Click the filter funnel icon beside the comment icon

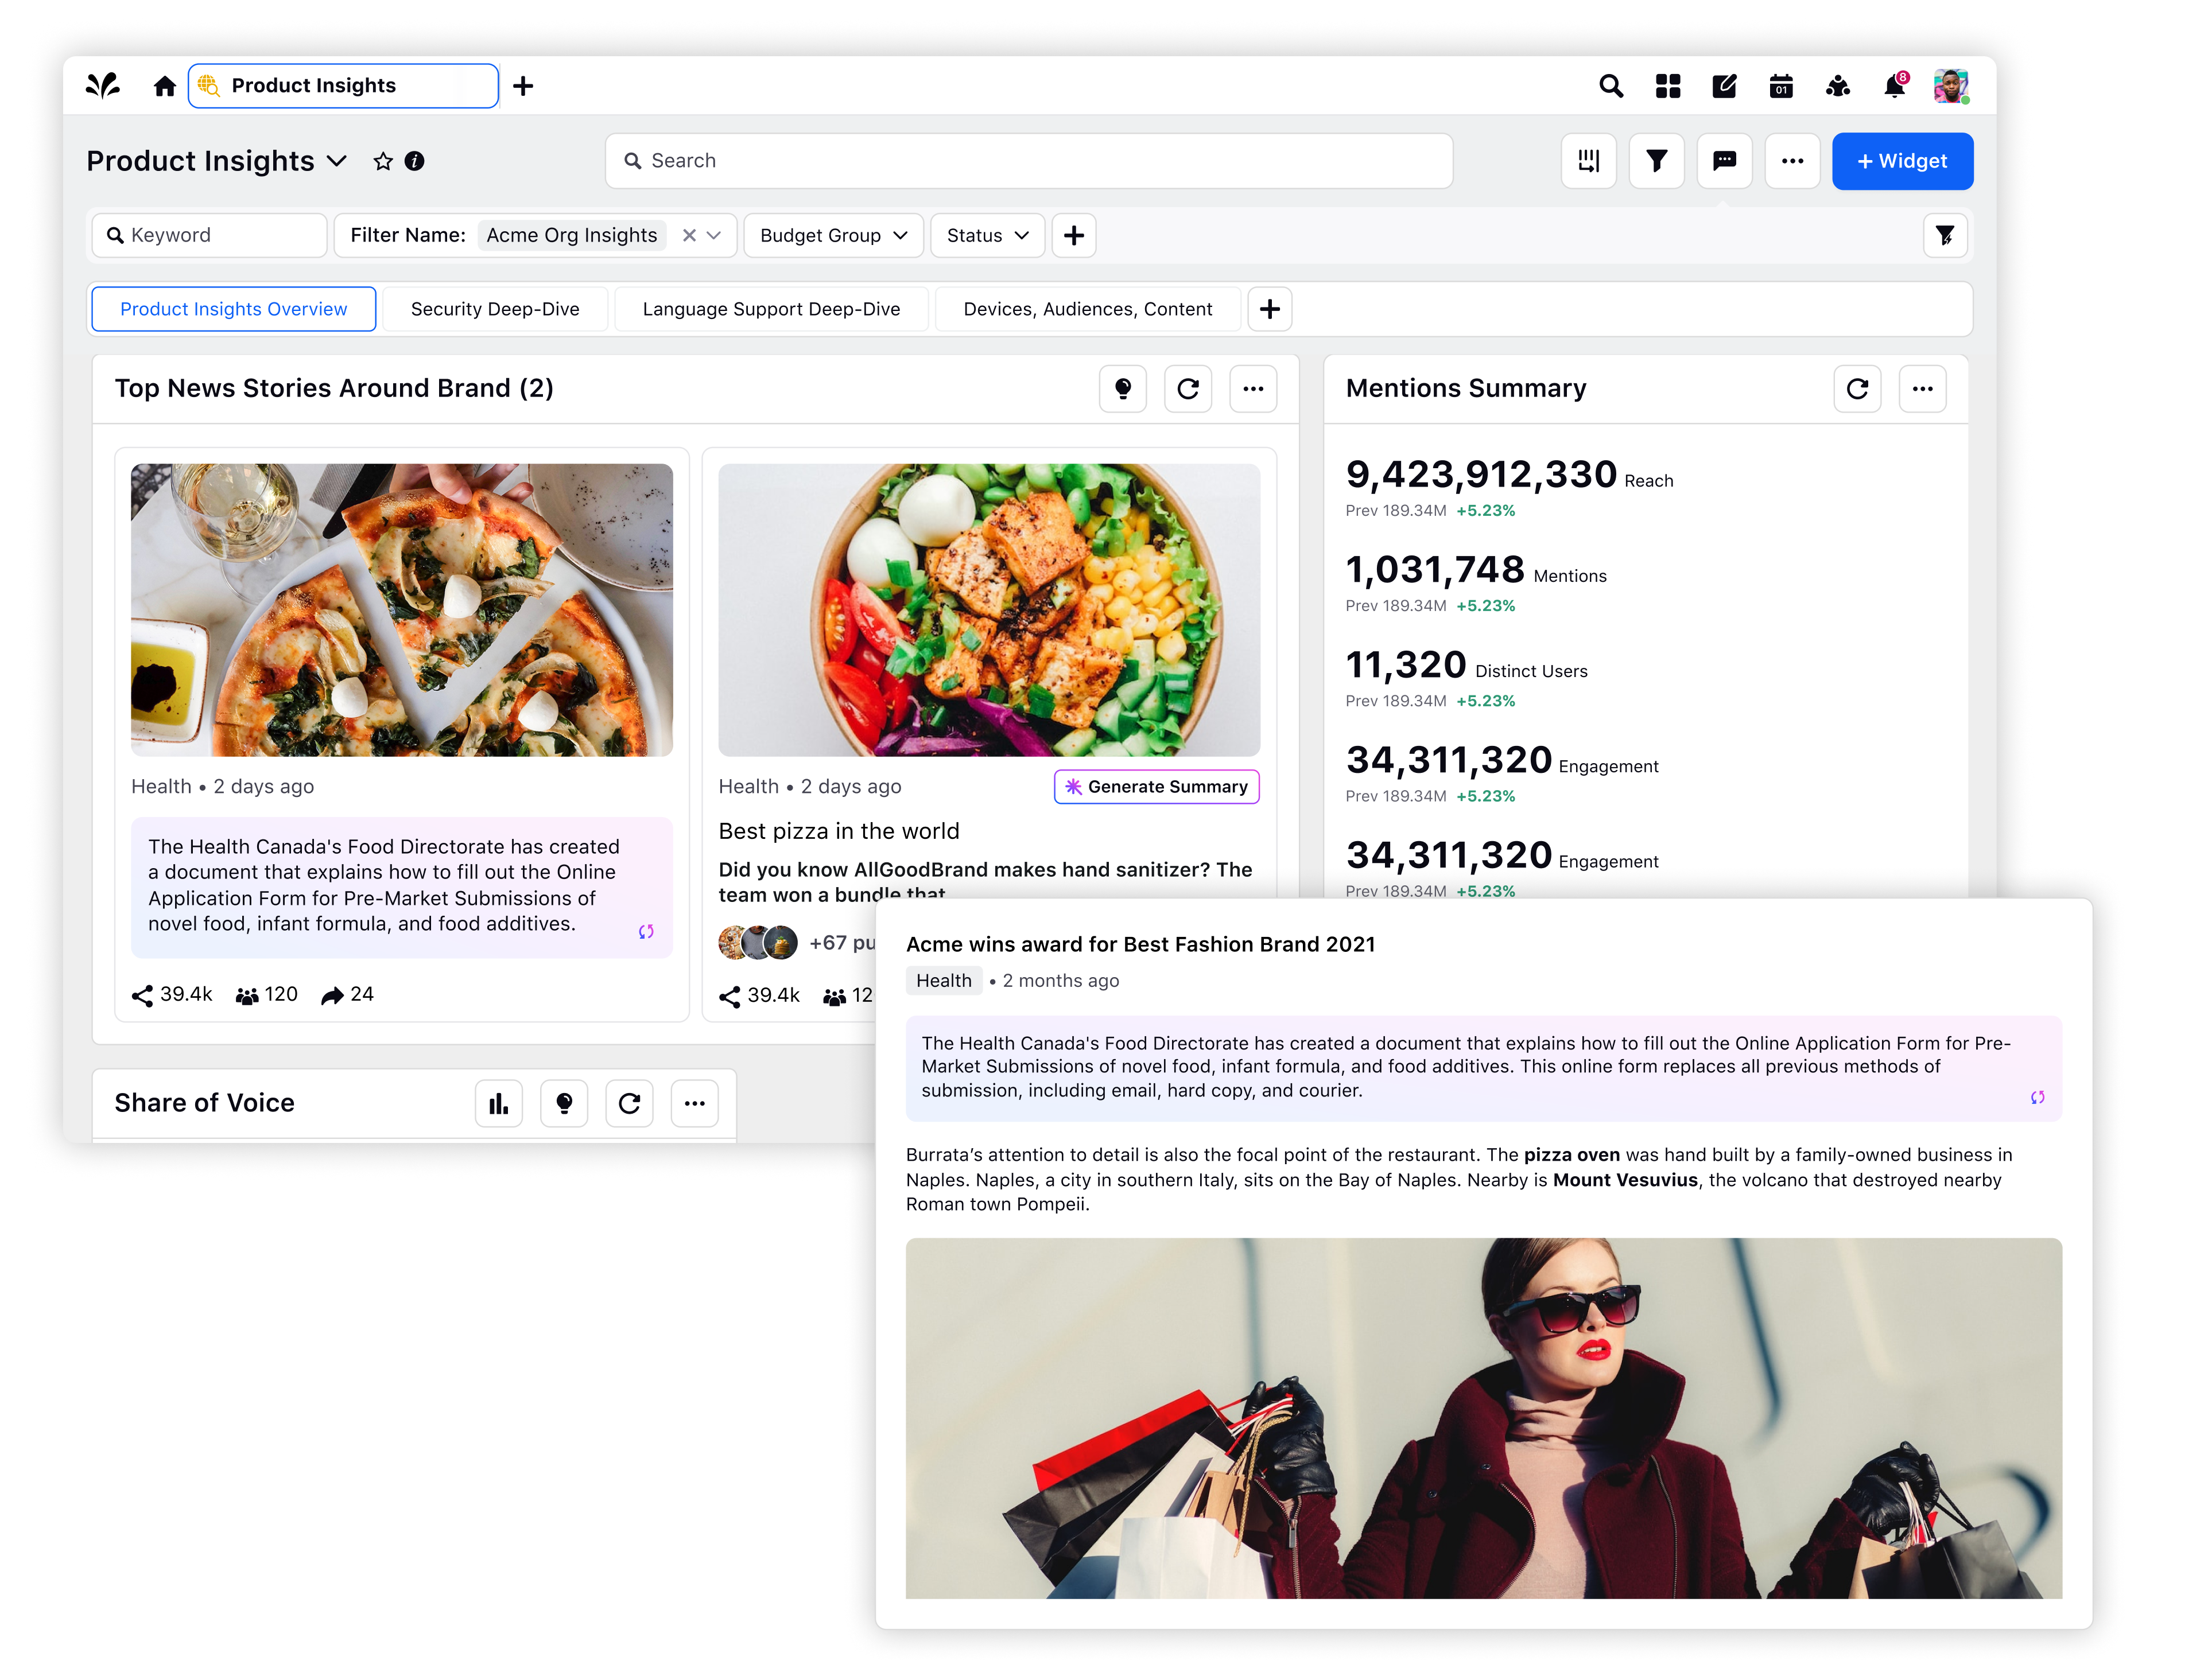tap(1657, 161)
